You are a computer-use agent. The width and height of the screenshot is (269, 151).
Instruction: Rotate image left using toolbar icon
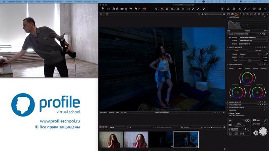(113, 9)
